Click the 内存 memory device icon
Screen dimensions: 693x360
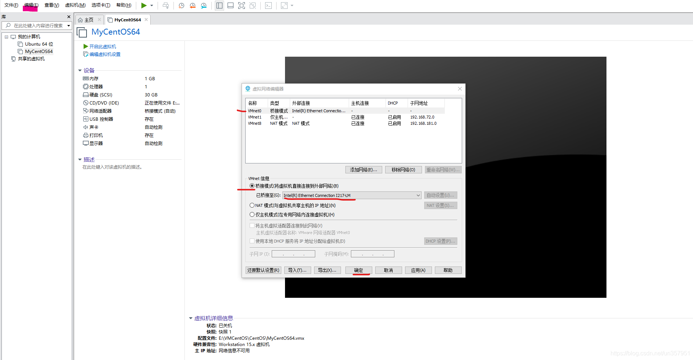pos(86,78)
